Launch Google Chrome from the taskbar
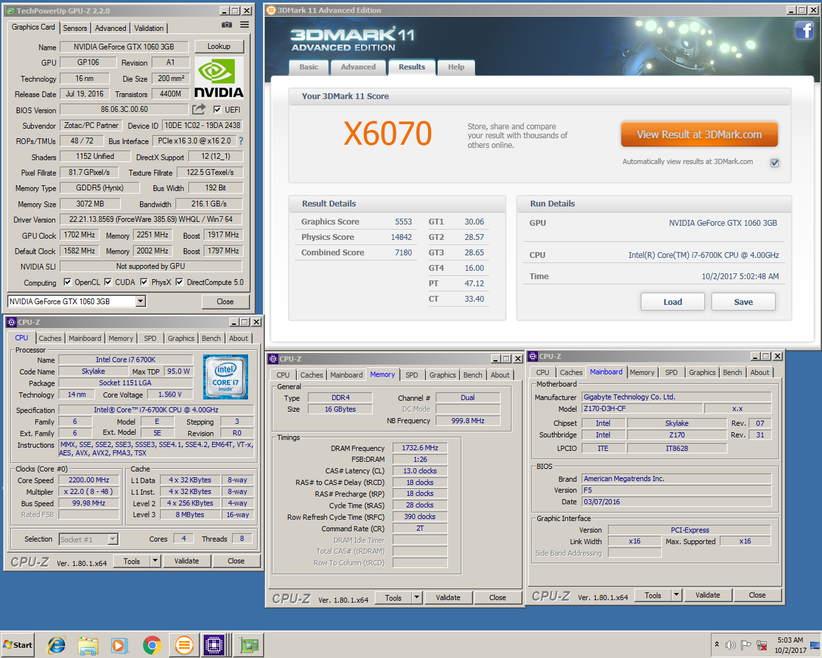The width and height of the screenshot is (822, 658). pyautogui.click(x=152, y=645)
